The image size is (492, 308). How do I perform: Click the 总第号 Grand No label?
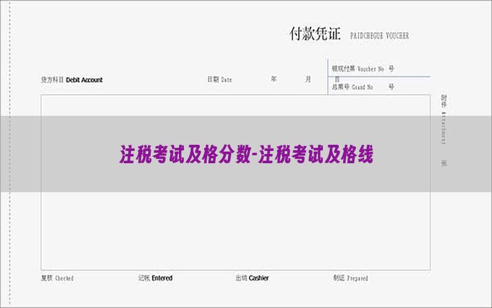(x=352, y=87)
